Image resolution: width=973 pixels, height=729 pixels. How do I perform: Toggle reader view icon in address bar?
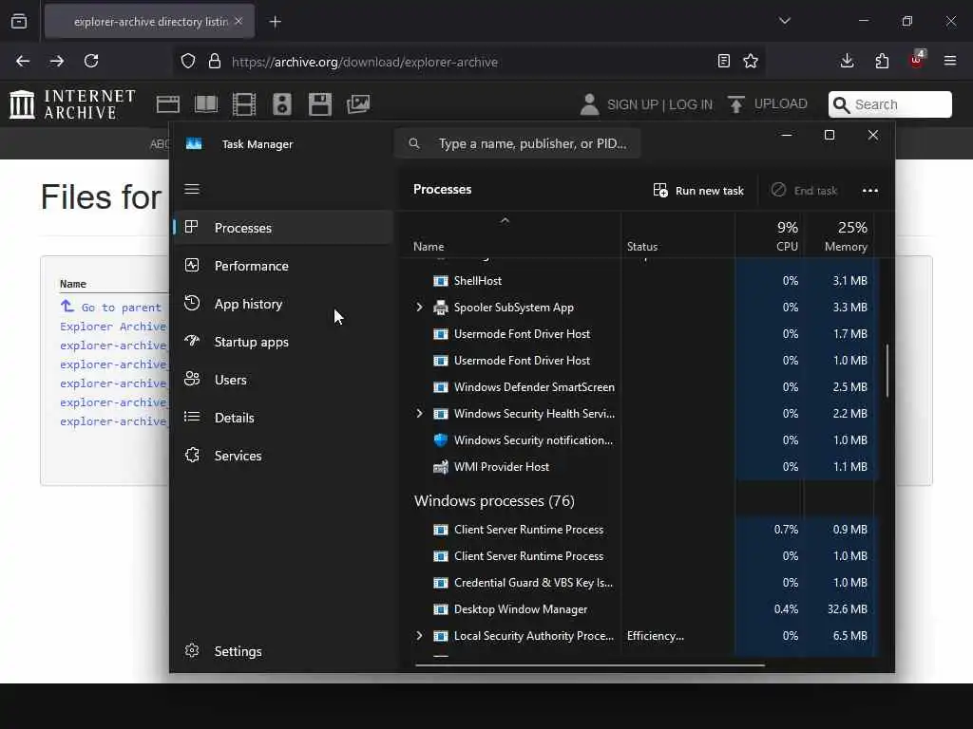(x=723, y=61)
